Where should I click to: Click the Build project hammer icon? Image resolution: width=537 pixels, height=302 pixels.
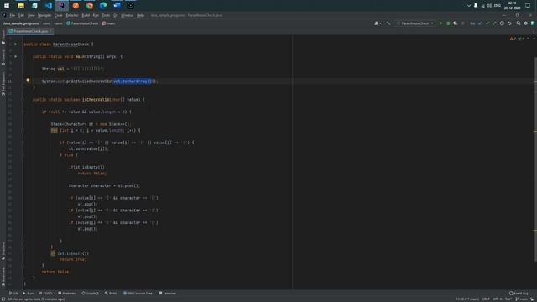click(x=388, y=23)
